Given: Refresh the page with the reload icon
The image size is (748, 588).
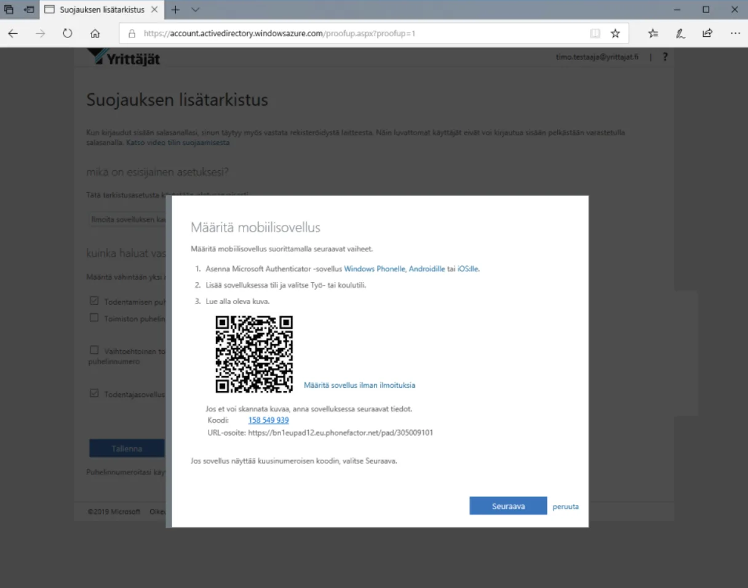Looking at the screenshot, I should tap(68, 34).
